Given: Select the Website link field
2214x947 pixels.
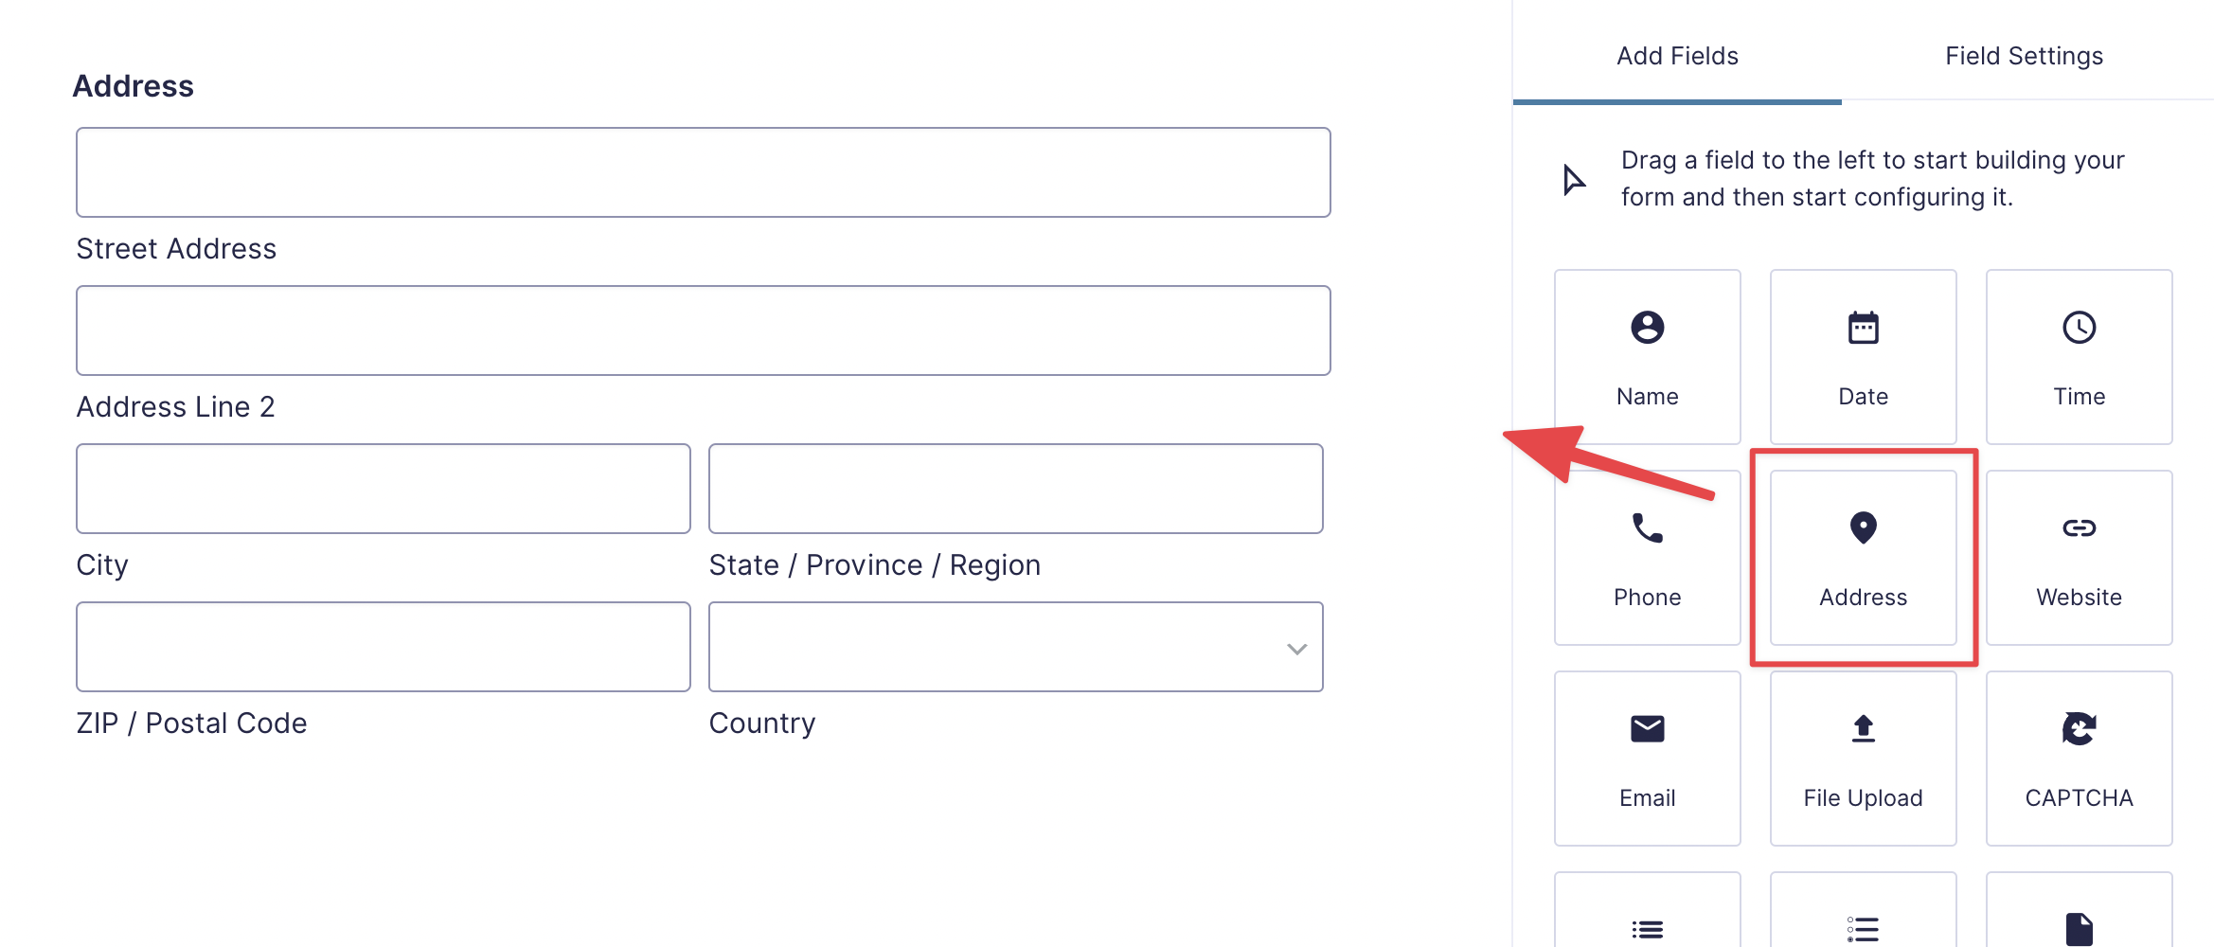Looking at the screenshot, I should pyautogui.click(x=2079, y=557).
